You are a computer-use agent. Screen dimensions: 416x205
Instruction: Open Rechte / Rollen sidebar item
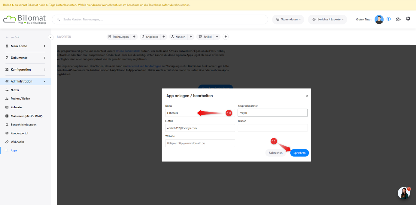click(x=20, y=98)
